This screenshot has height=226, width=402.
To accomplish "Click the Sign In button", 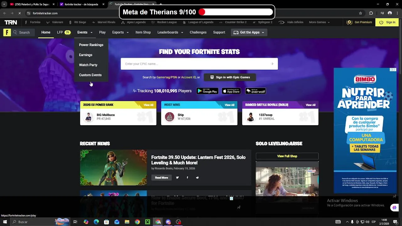I will [387, 22].
